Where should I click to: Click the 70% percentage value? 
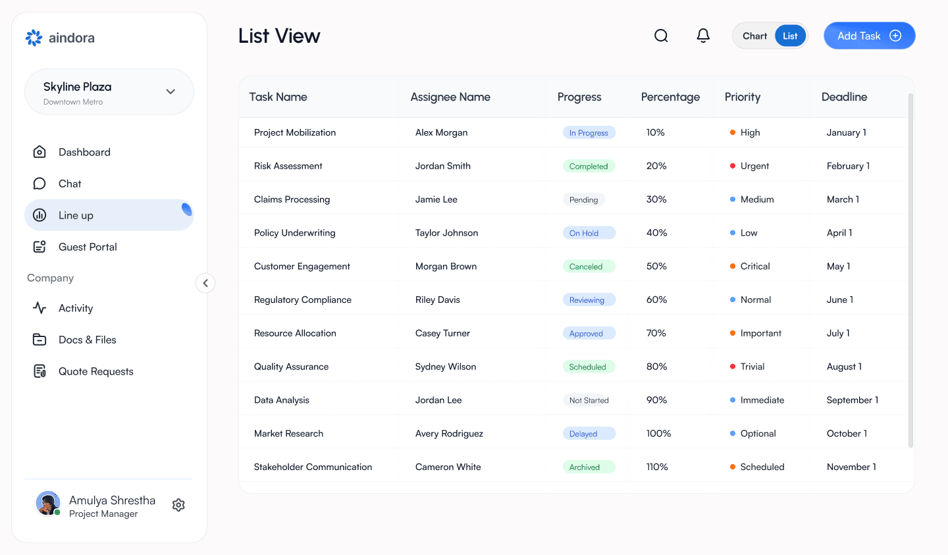pos(656,333)
